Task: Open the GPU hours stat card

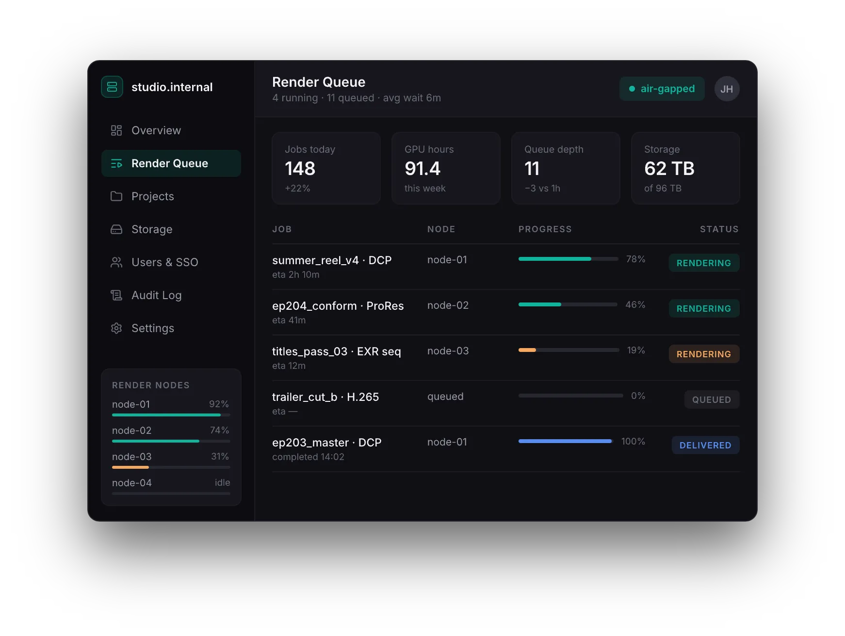Action: coord(446,168)
